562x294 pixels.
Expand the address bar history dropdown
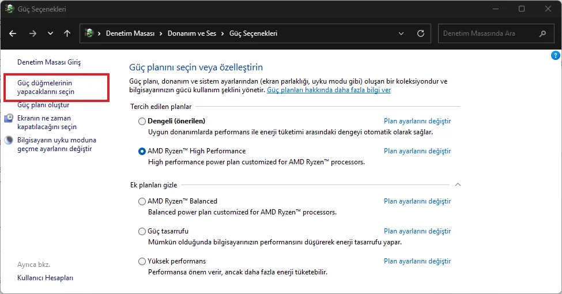[x=401, y=33]
